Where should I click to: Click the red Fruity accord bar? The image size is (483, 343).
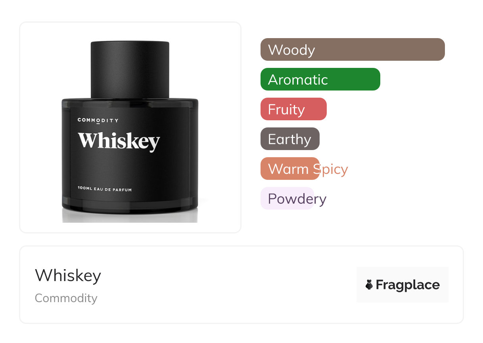click(293, 109)
